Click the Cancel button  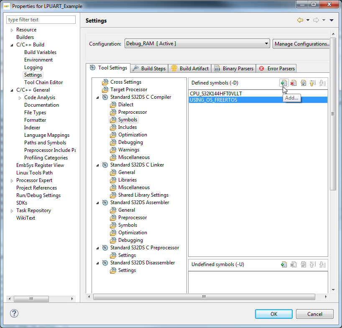tap(314, 314)
